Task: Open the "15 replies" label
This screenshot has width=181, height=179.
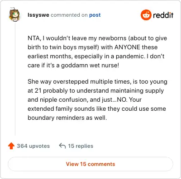Action: [x=81, y=146]
